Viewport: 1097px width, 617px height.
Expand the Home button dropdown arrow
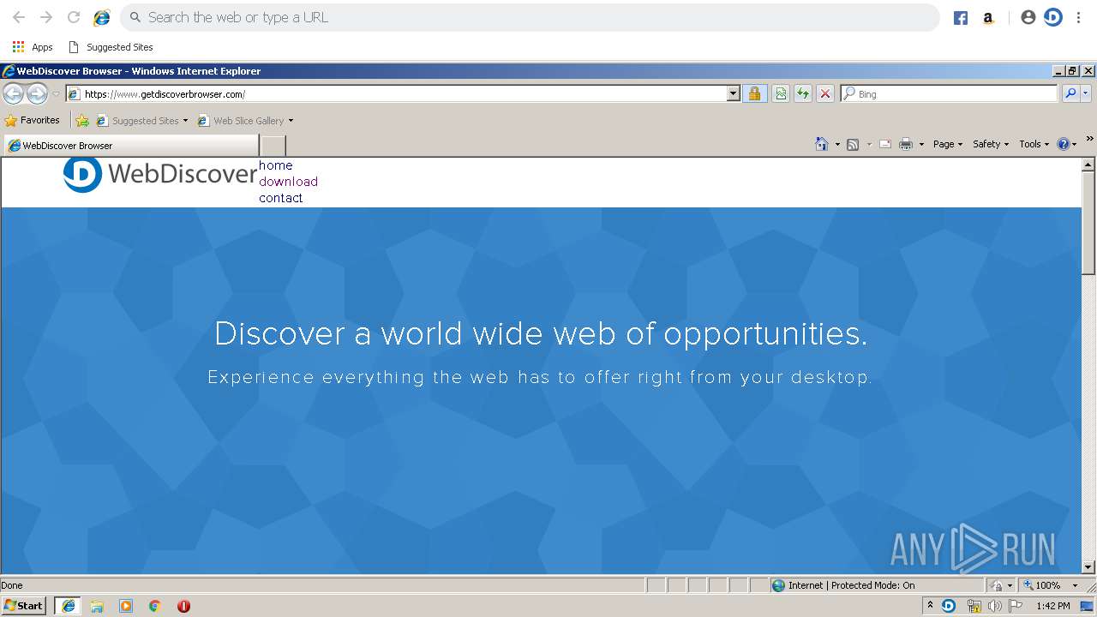click(x=837, y=144)
